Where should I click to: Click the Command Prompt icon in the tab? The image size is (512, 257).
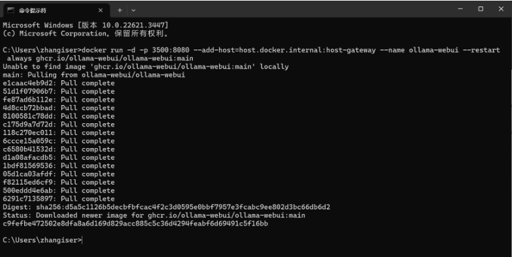pos(10,10)
